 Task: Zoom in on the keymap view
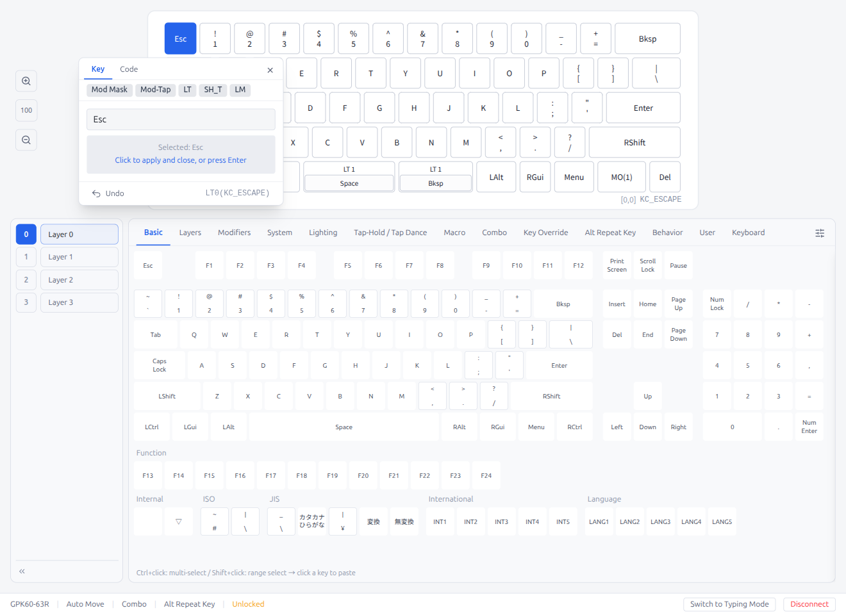point(26,81)
